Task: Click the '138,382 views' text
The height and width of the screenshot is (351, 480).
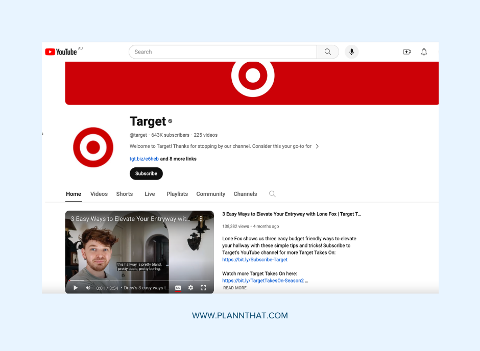Action: [x=235, y=226]
